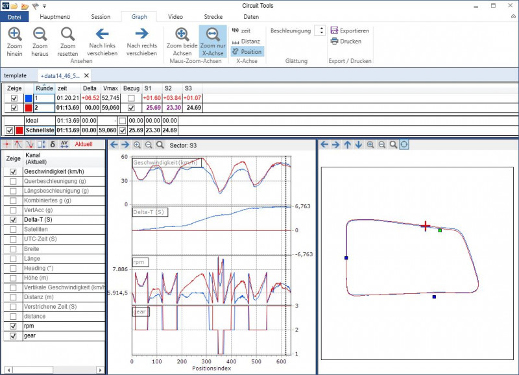Zoom out on the track map magnifier

(382, 145)
